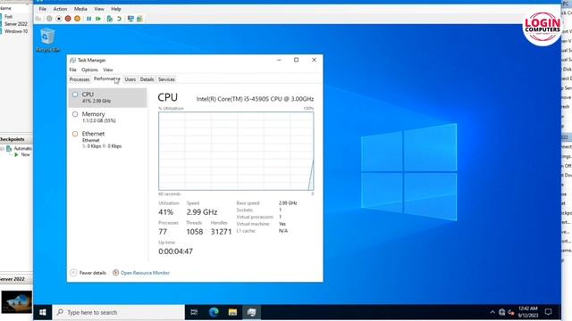Launch Microsoft Edge from the taskbar

(x=214, y=312)
